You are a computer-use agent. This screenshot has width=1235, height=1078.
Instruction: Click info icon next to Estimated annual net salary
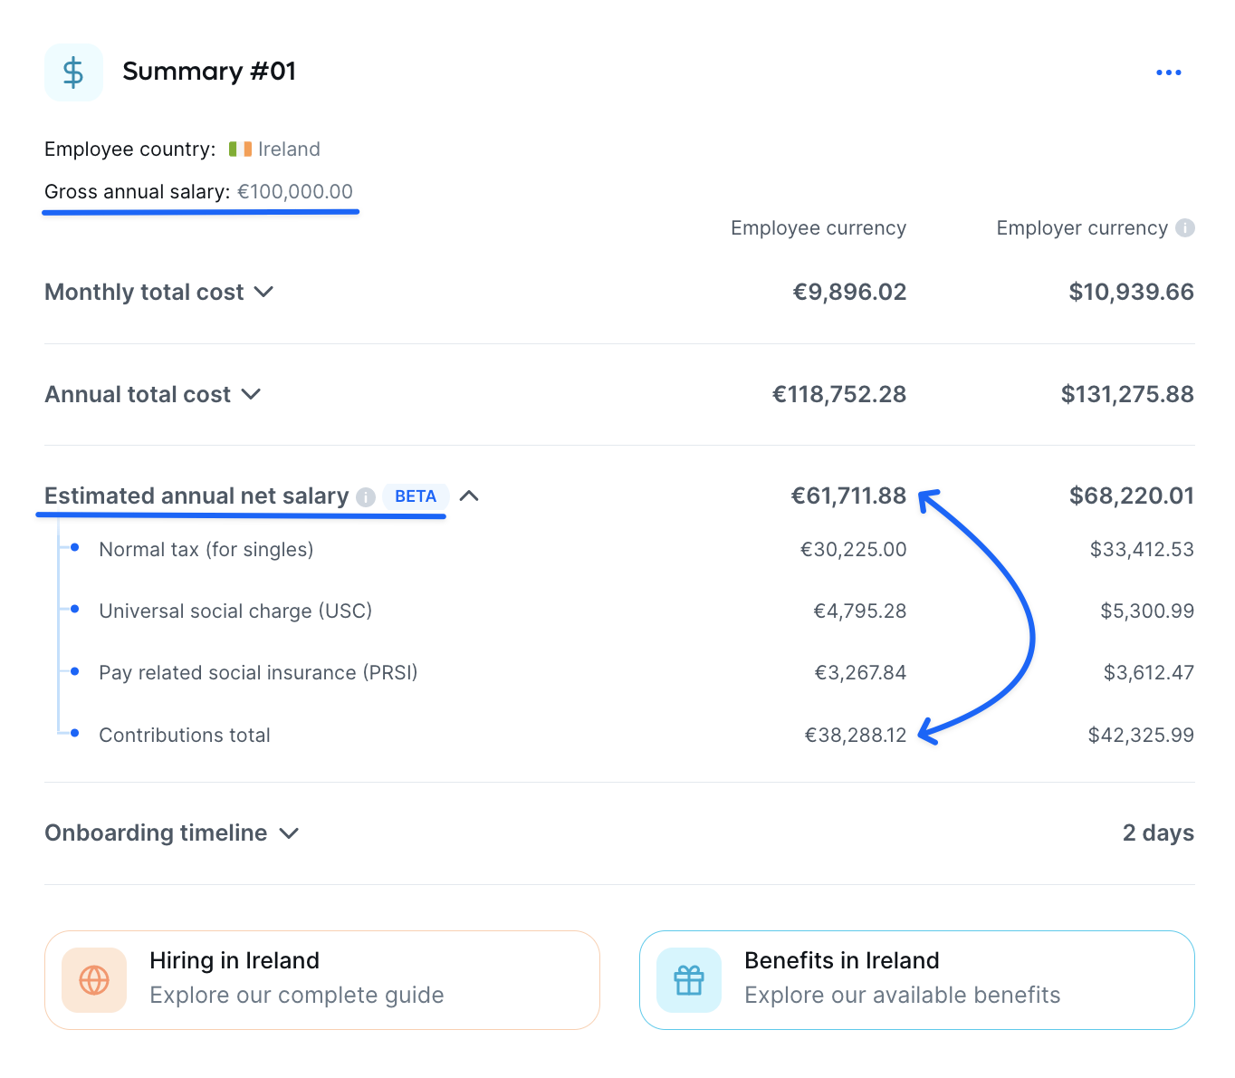point(366,496)
